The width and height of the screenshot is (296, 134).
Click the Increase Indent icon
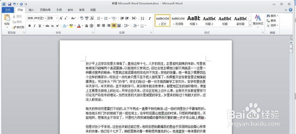point(127,18)
